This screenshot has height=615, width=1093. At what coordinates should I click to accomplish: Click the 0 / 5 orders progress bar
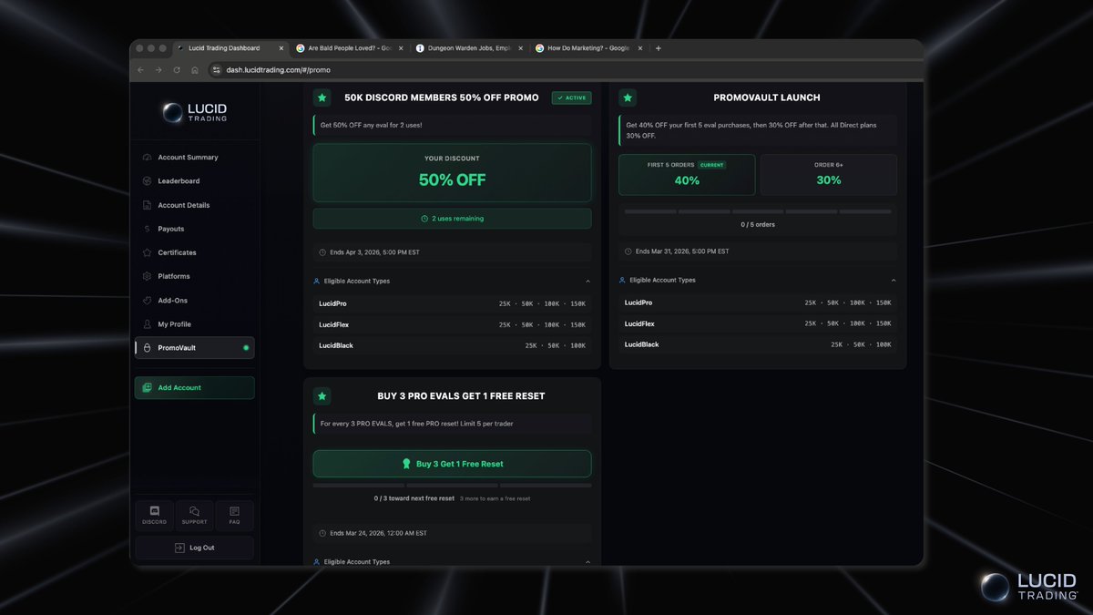(x=758, y=211)
